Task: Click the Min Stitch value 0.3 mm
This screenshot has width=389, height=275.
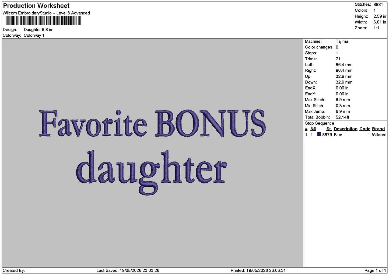Action: pyautogui.click(x=343, y=106)
